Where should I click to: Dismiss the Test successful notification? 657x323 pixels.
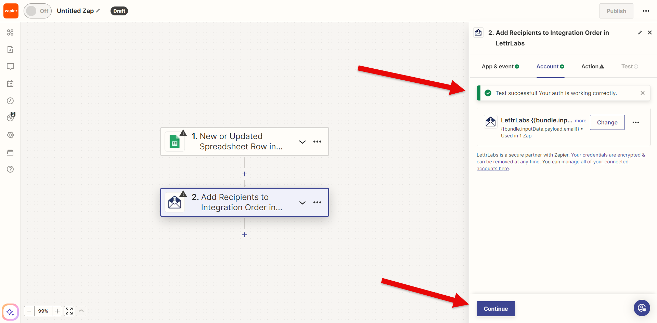click(x=643, y=93)
